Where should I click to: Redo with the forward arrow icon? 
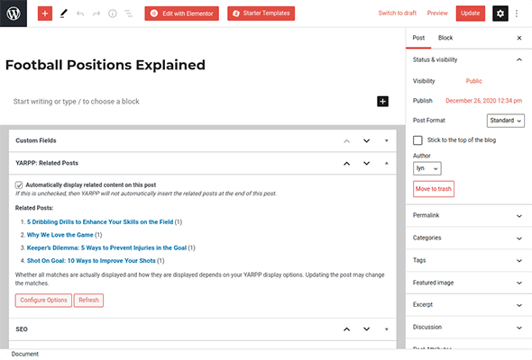pos(96,13)
